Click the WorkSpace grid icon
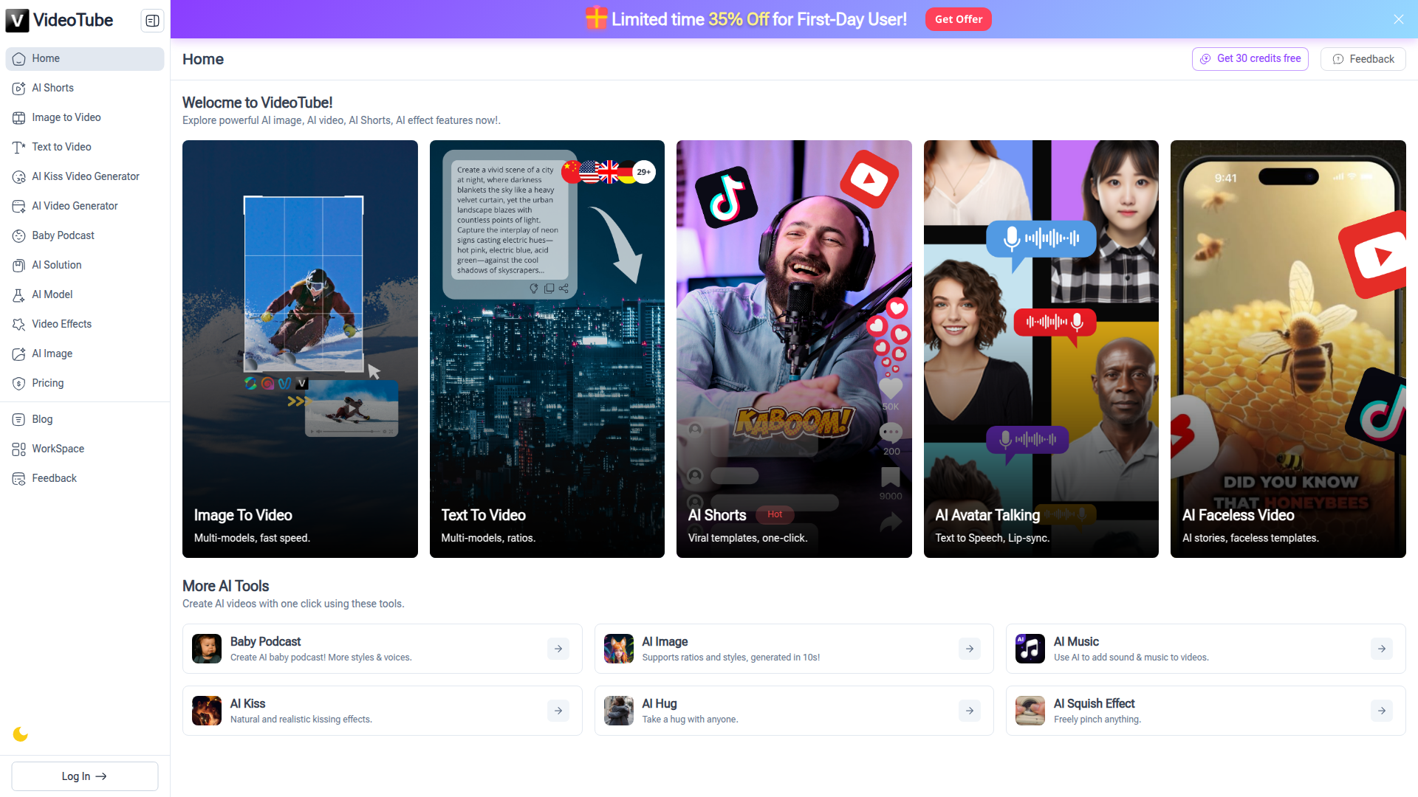Image resolution: width=1418 pixels, height=797 pixels. (19, 449)
